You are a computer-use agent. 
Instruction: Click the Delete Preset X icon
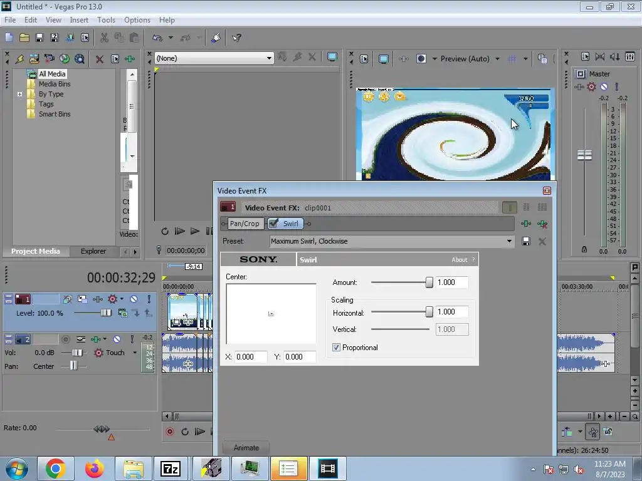pyautogui.click(x=542, y=241)
